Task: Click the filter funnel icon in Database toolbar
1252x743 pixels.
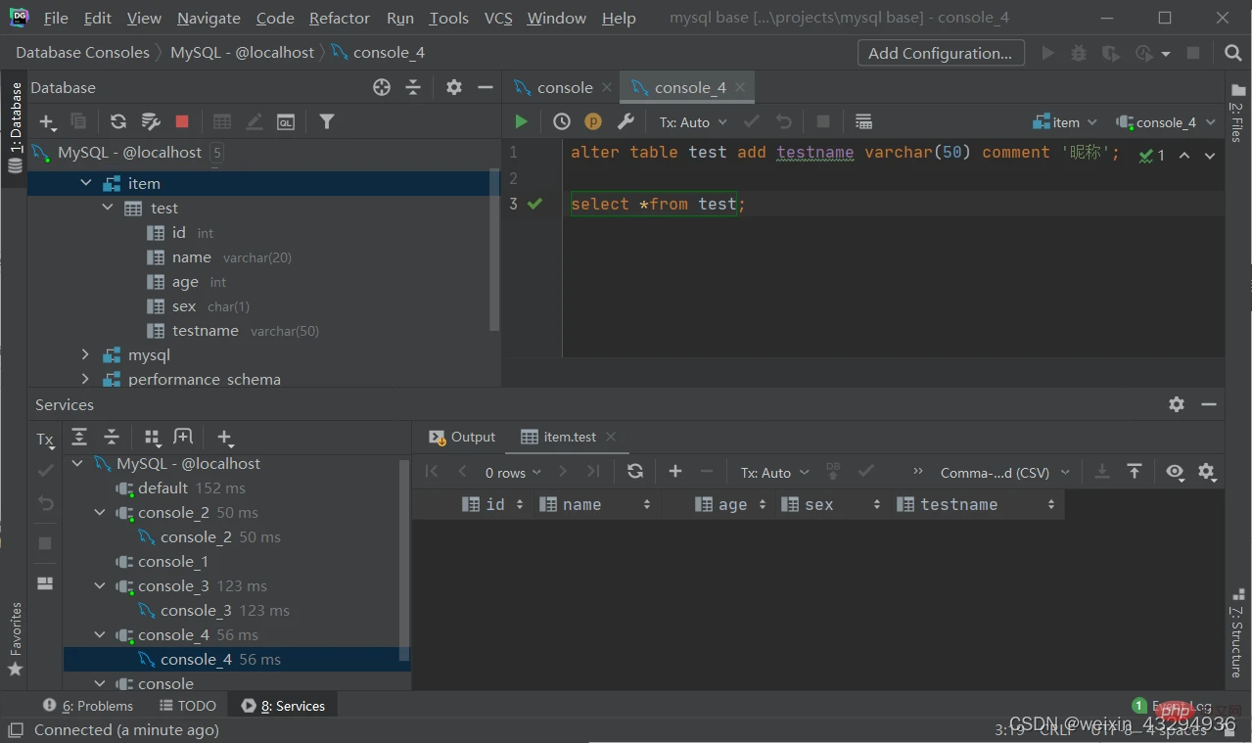Action: [327, 121]
